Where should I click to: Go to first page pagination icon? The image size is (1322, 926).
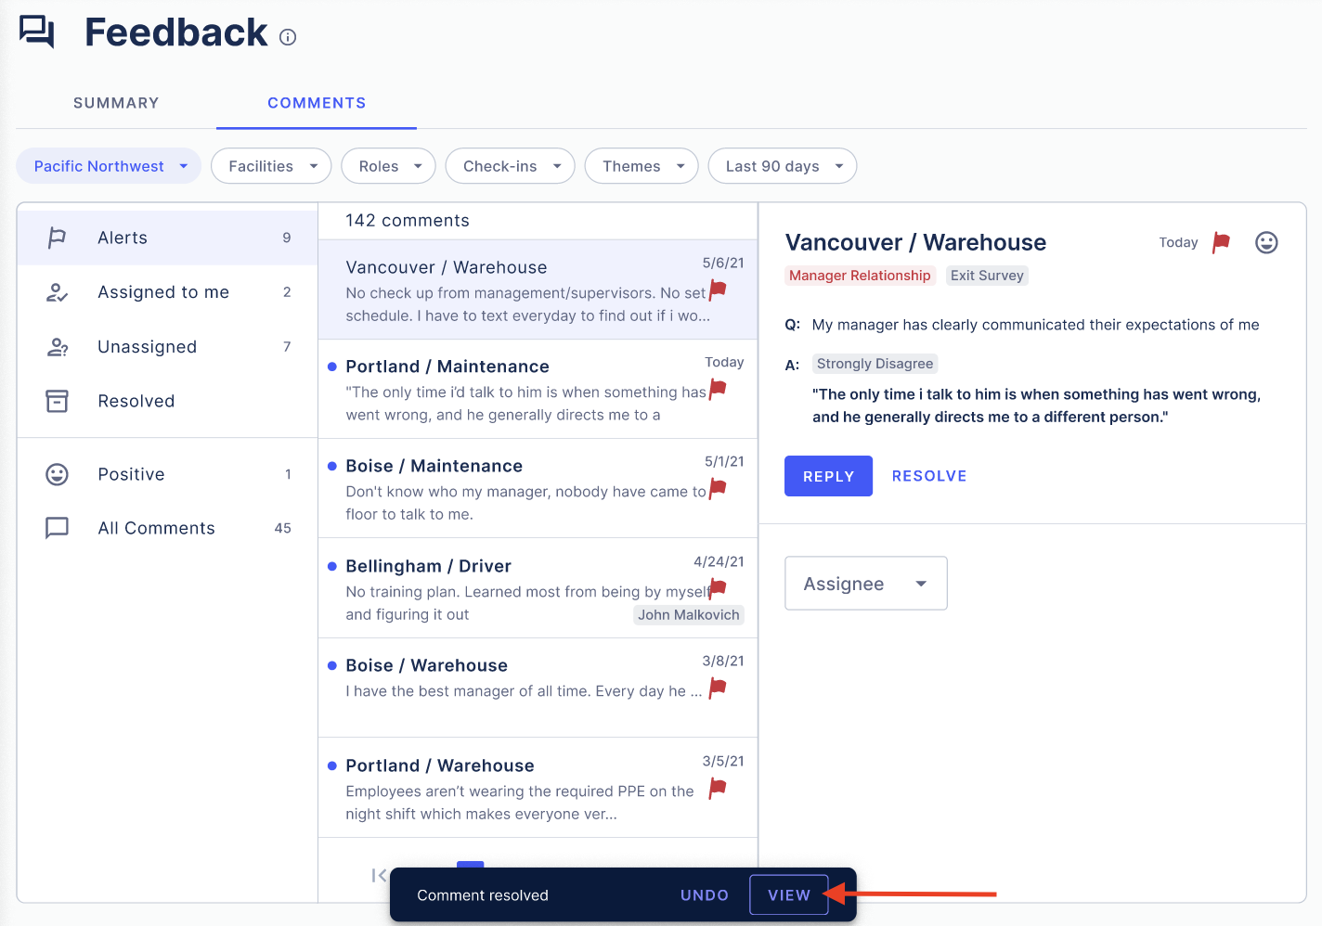379,875
